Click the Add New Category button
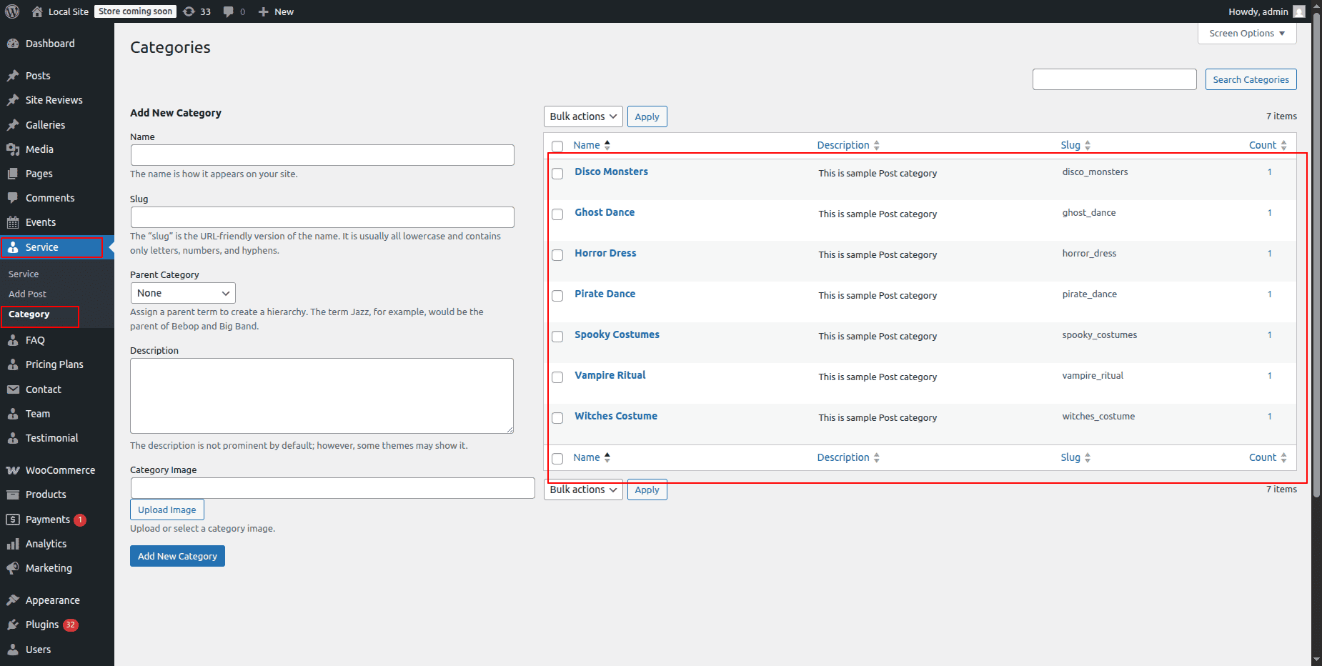Viewport: 1322px width, 666px height. pos(177,556)
